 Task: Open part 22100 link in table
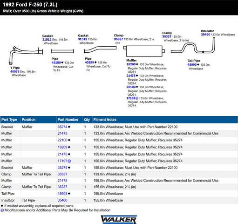62,140
